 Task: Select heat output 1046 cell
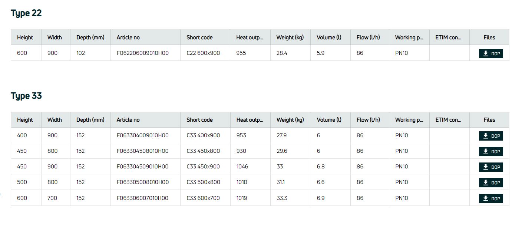point(242,167)
